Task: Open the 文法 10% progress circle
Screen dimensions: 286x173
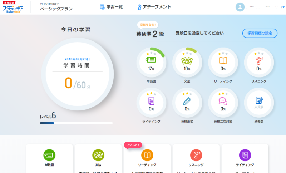Action: click(187, 63)
